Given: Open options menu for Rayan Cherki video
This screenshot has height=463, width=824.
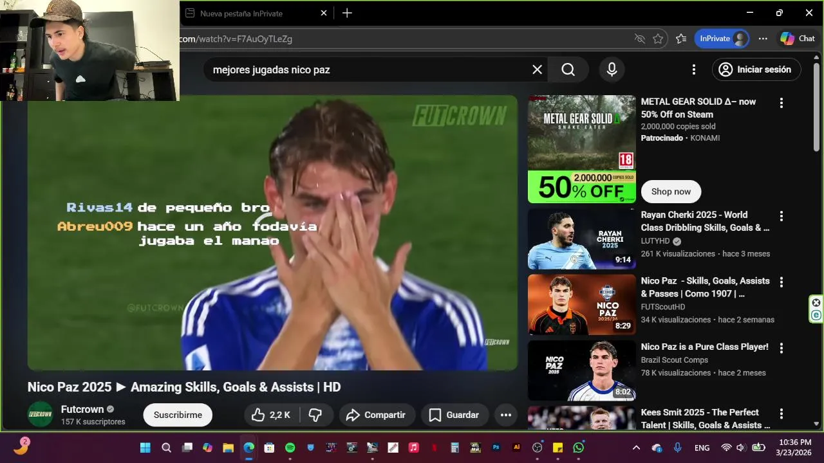Looking at the screenshot, I should click(x=781, y=216).
